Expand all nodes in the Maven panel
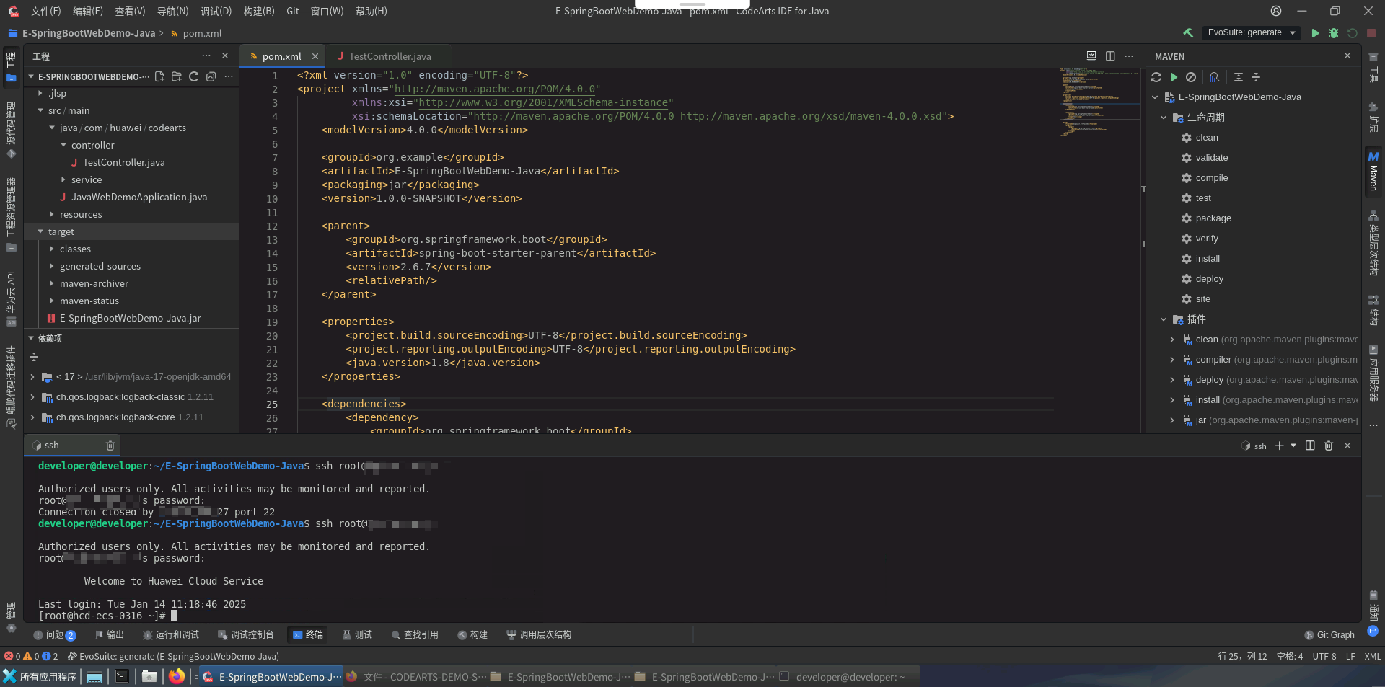This screenshot has height=687, width=1385. point(1239,77)
